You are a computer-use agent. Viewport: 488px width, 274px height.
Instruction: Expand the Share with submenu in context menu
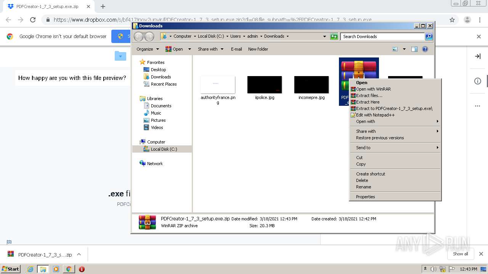tap(395, 131)
